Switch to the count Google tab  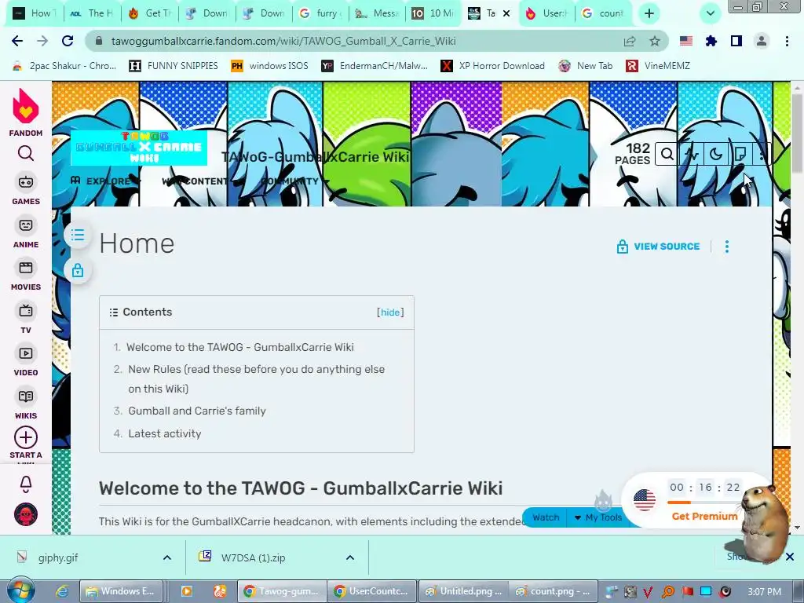tap(604, 13)
